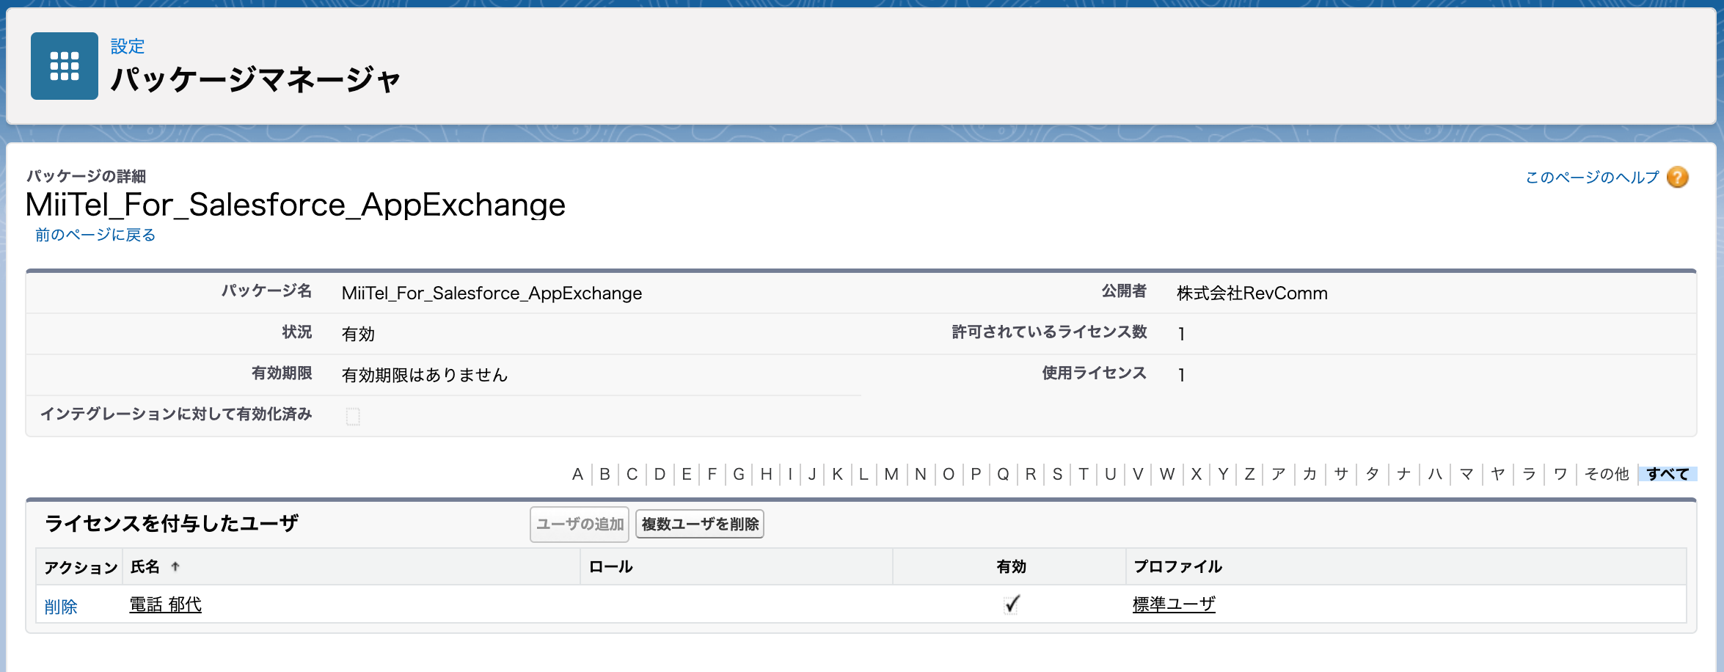Filter users by kana サ
Viewport: 1724px width, 672px height.
pos(1341,474)
